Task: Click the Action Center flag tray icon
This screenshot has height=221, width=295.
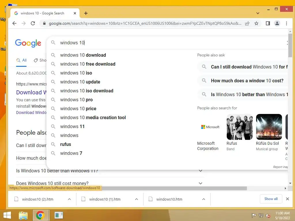Action: 254,215
